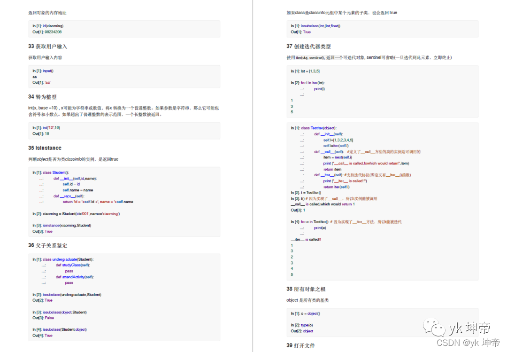507x352 pixels.
Task: Click the text "返回对象的内存地址"
Action: 47,13
